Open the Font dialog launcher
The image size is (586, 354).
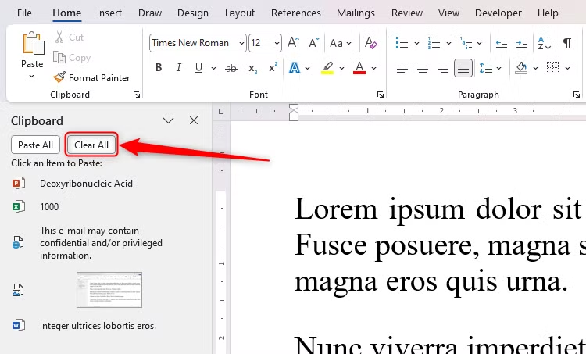pyautogui.click(x=380, y=95)
